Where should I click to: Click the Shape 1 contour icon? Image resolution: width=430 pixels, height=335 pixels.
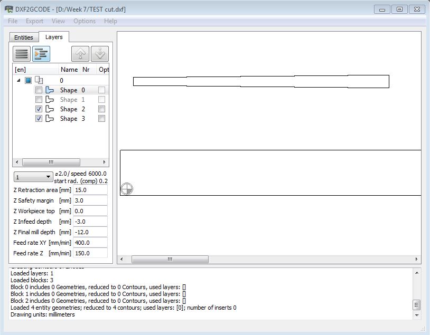pyautogui.click(x=50, y=99)
